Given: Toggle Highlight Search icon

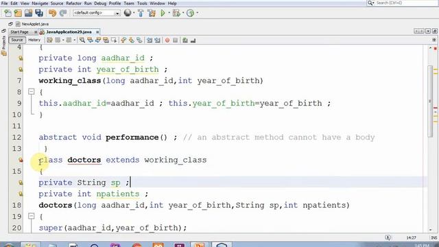Looking at the screenshot, I should [x=106, y=40].
